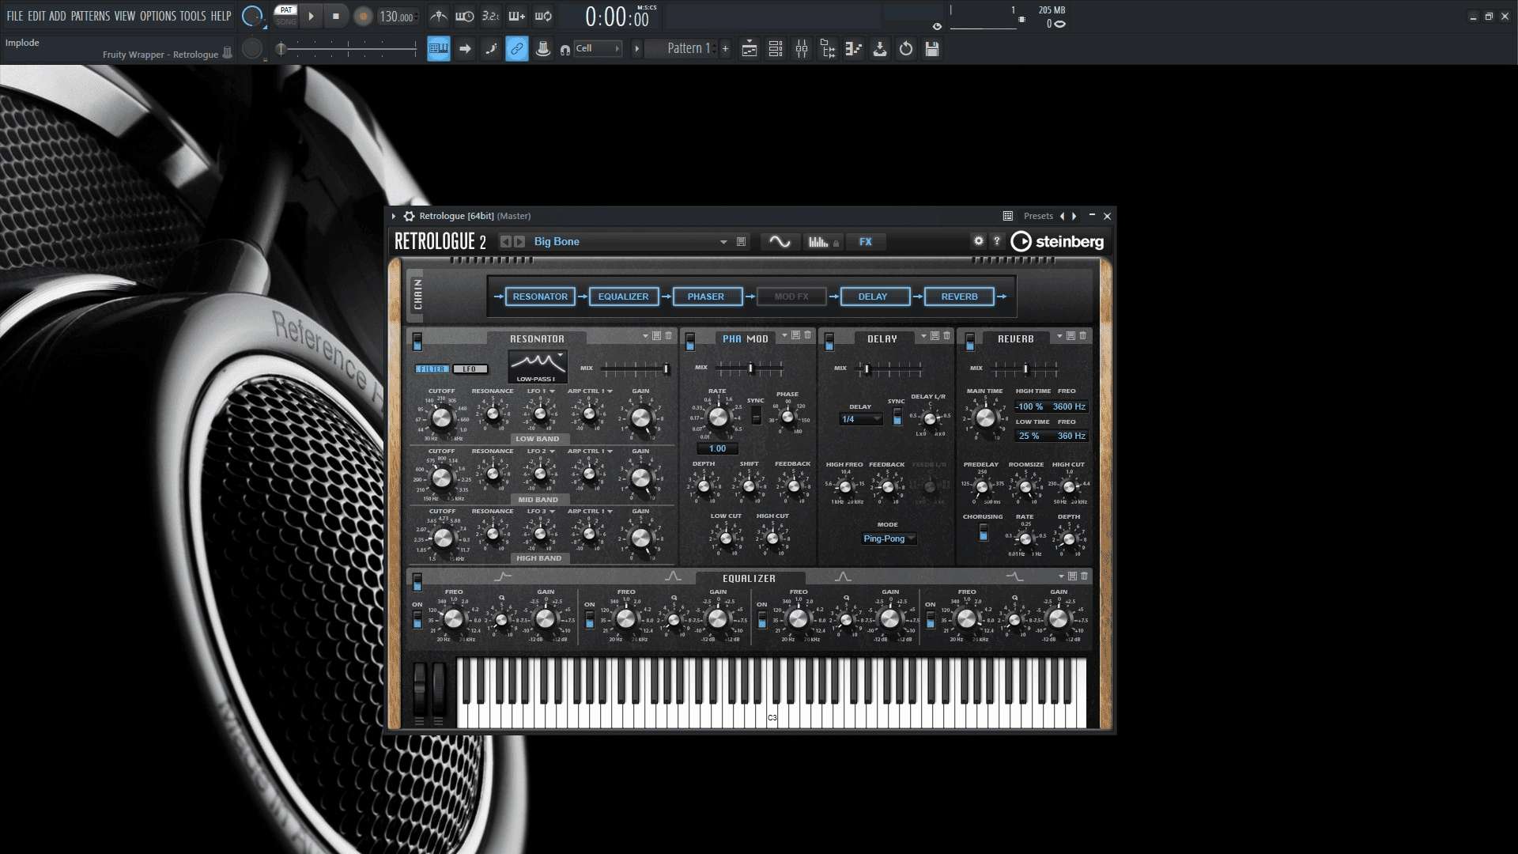Click the Reverb MIX slider
Viewport: 1518px width, 854px height.
pos(1025,368)
